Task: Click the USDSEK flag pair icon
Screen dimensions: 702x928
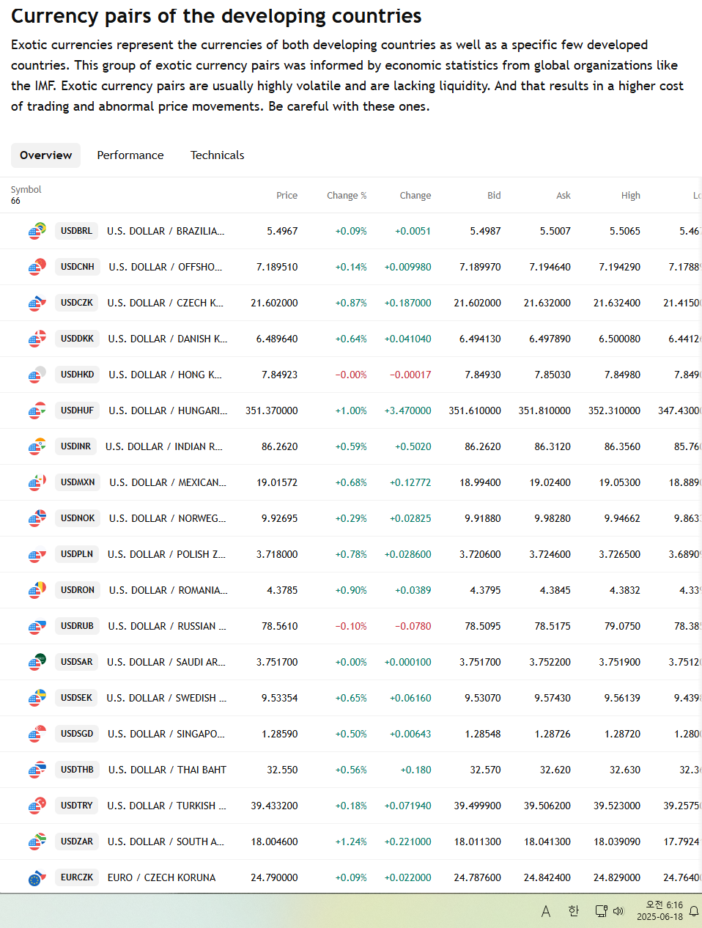Action: (37, 698)
